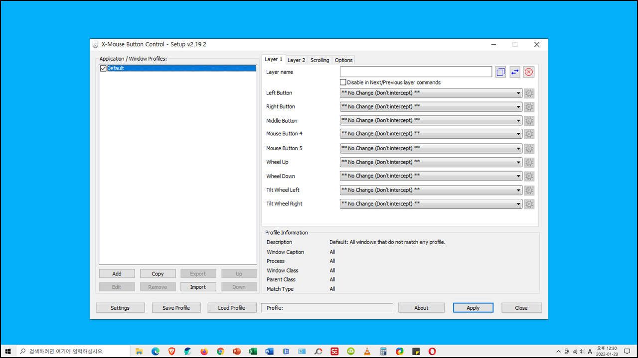Click the Load Profile button
638x358 pixels.
click(232, 308)
